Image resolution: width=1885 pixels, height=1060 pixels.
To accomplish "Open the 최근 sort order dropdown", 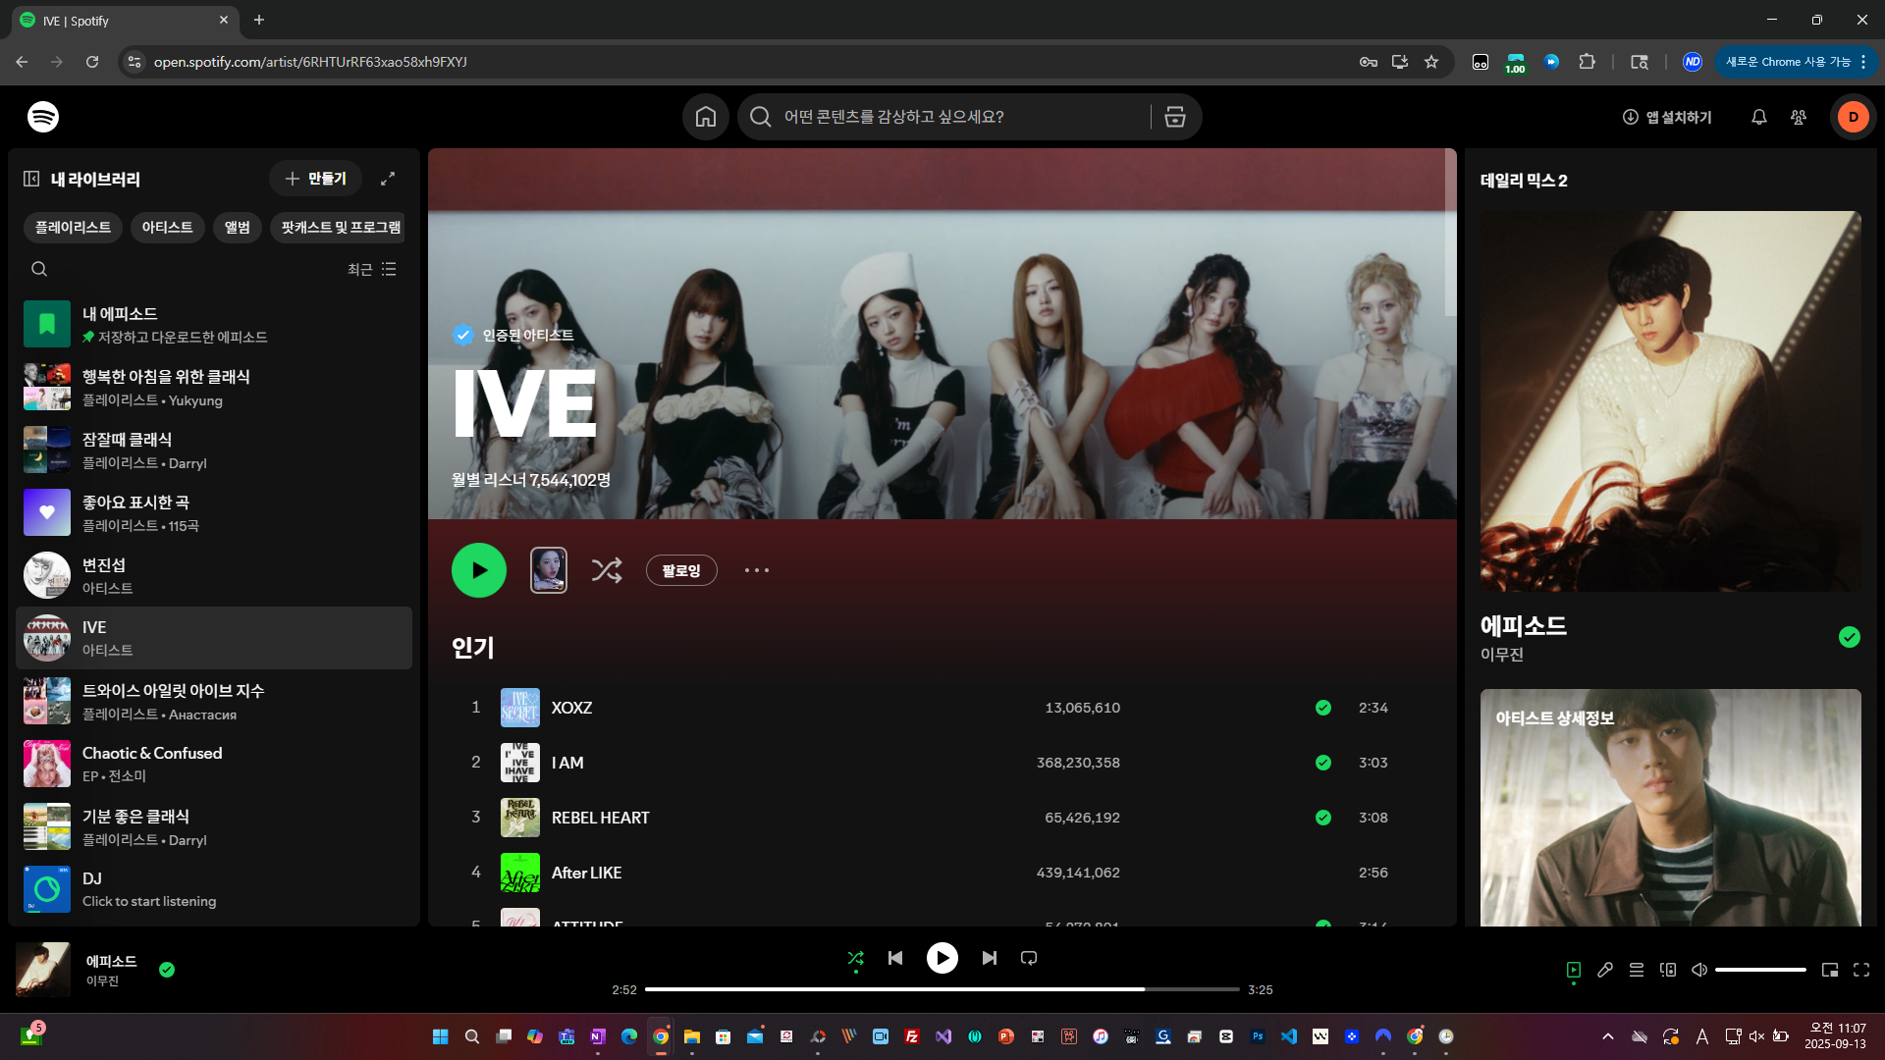I will pos(372,269).
